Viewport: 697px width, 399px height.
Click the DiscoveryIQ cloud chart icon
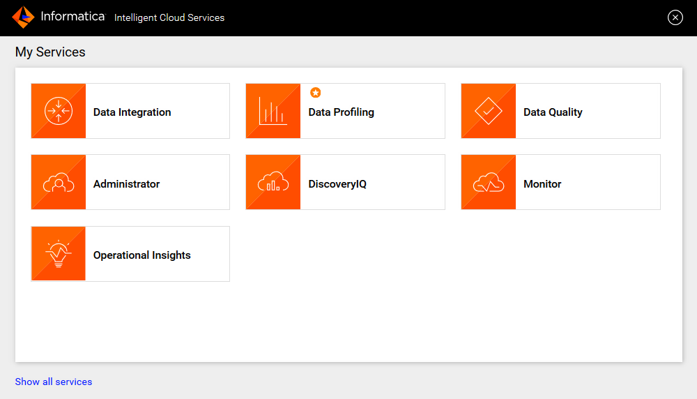point(273,183)
